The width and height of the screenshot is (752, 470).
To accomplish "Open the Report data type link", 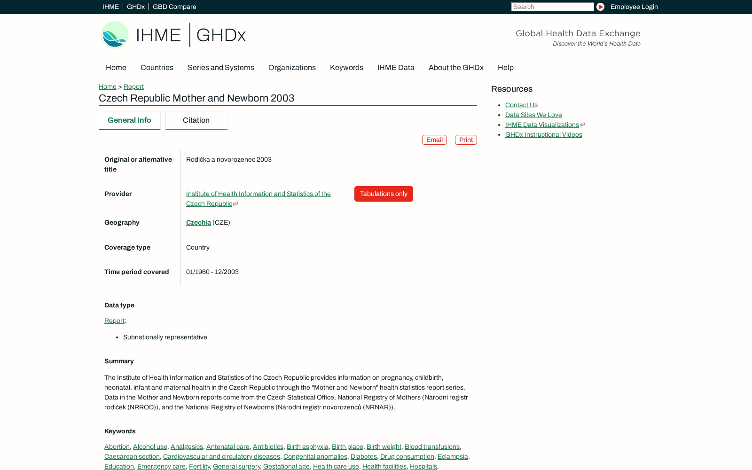I will tap(114, 321).
